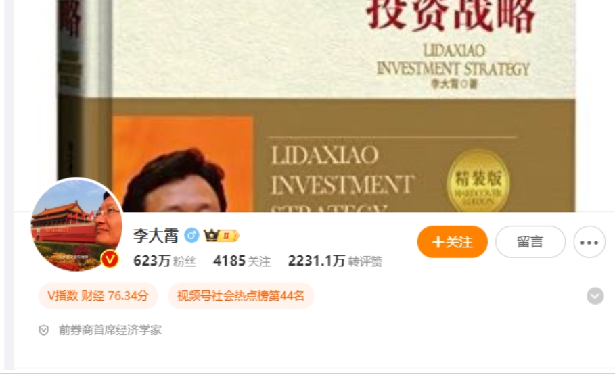
Task: Open the three-dots more options menu
Action: coord(589,242)
